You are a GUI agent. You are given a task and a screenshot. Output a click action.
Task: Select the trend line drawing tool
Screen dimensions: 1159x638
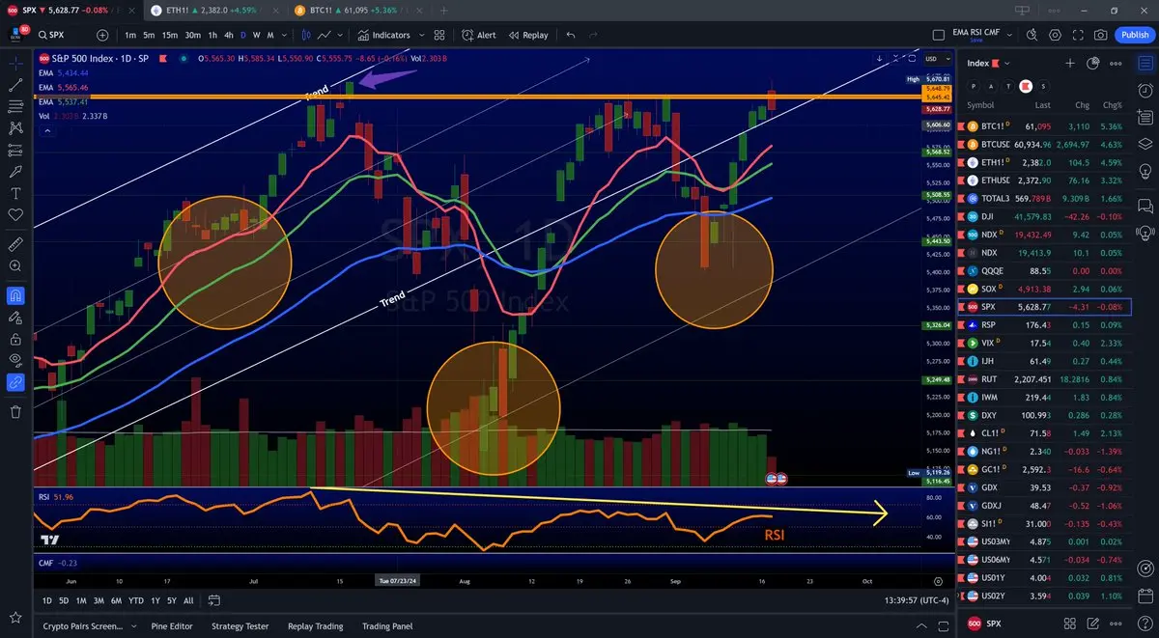click(15, 85)
